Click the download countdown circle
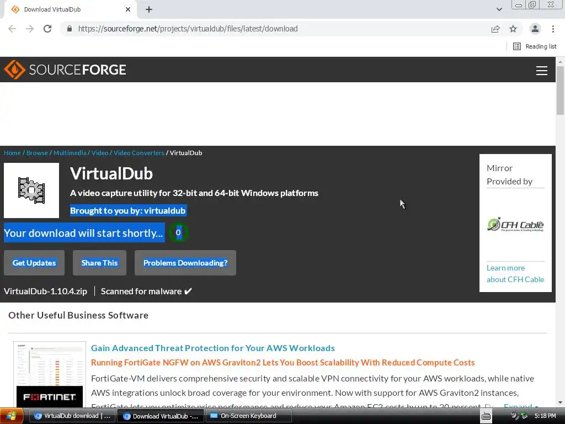565x424 pixels. [x=178, y=232]
